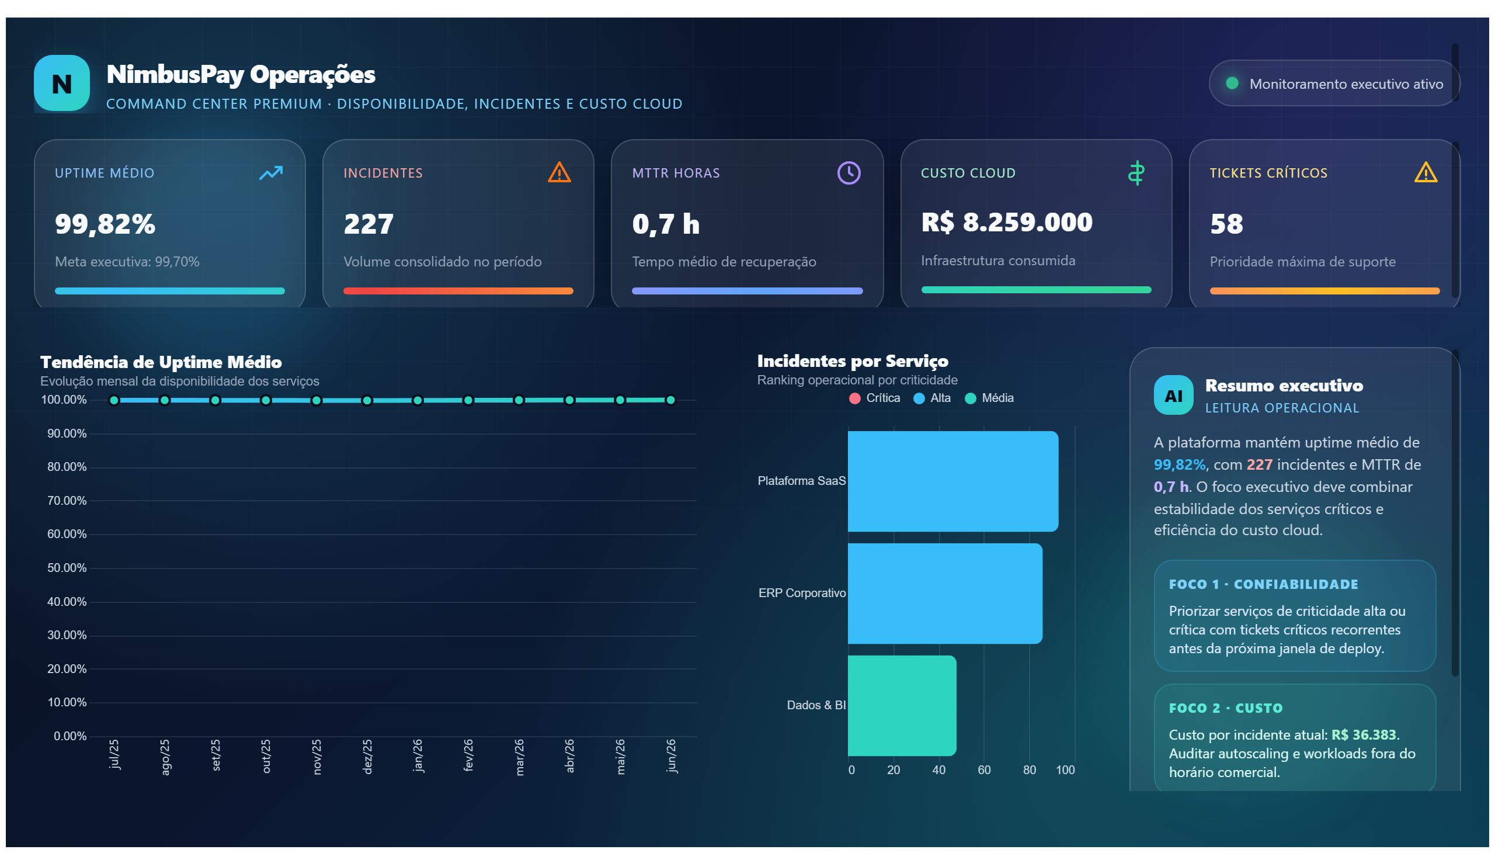Click the Incidentes orange warning icon

click(559, 172)
